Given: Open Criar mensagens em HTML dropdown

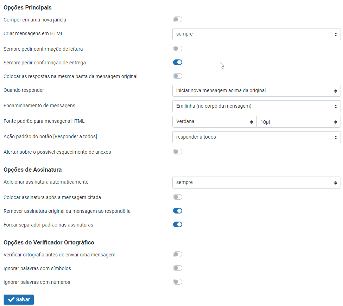Looking at the screenshot, I should [x=256, y=34].
